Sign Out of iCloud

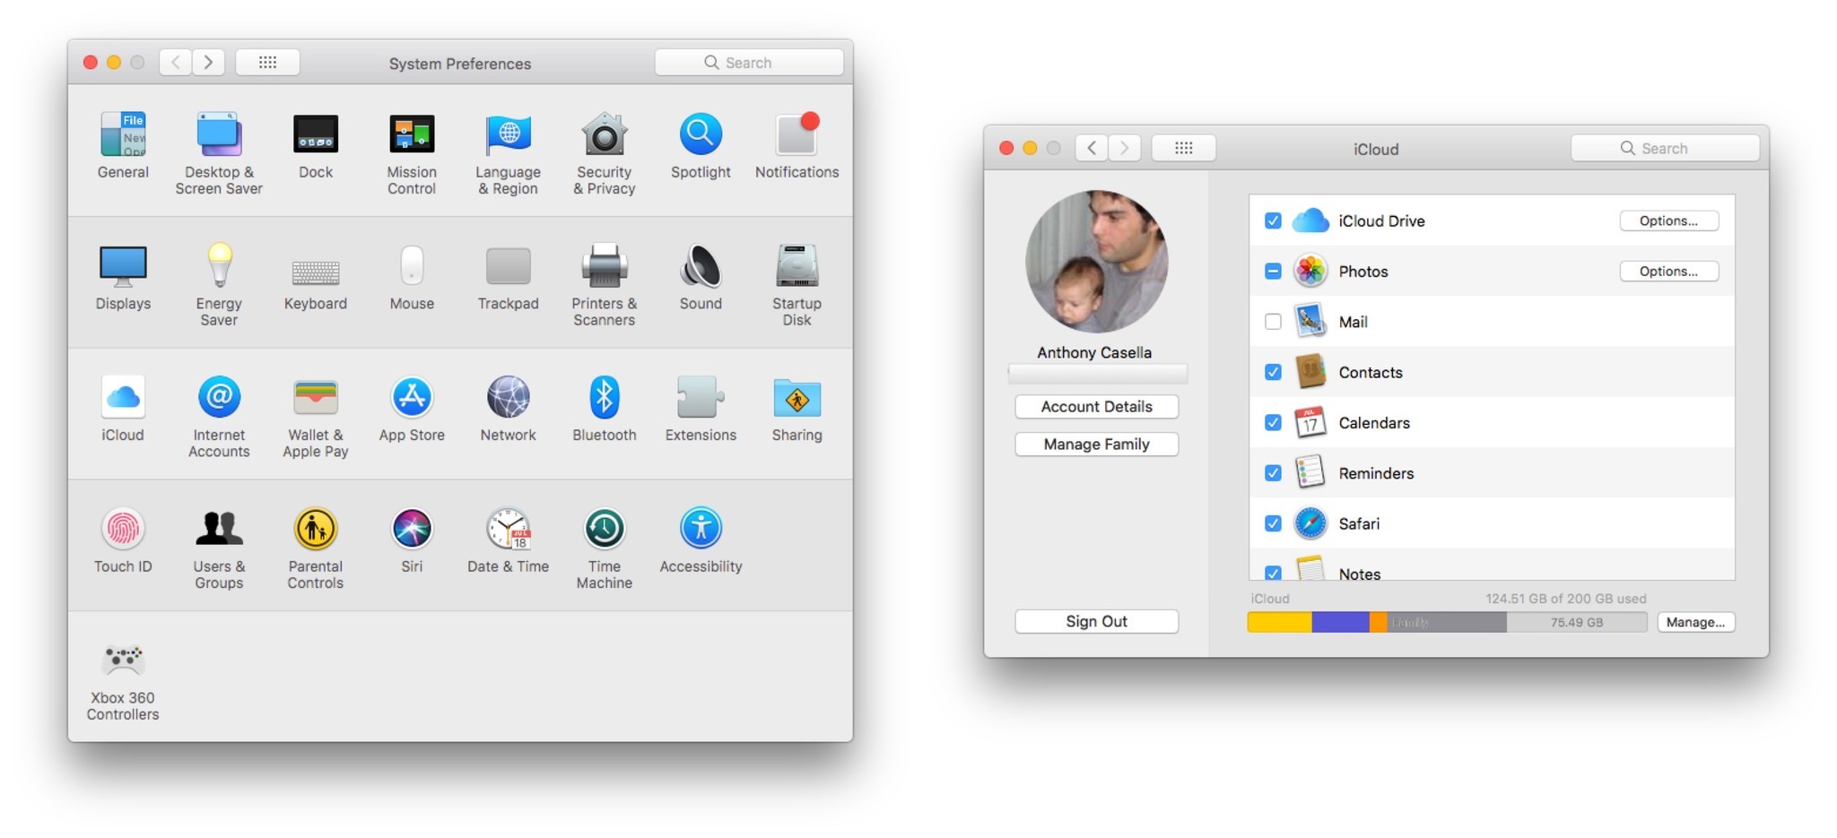tap(1096, 622)
